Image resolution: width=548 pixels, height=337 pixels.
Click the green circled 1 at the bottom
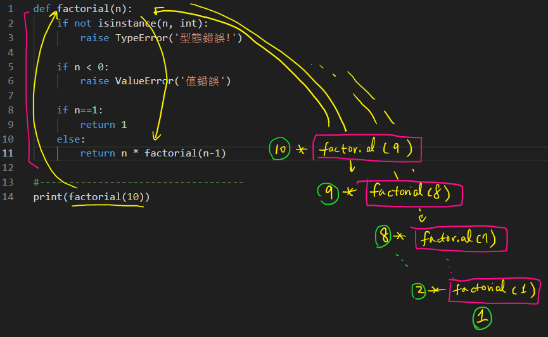click(x=481, y=317)
